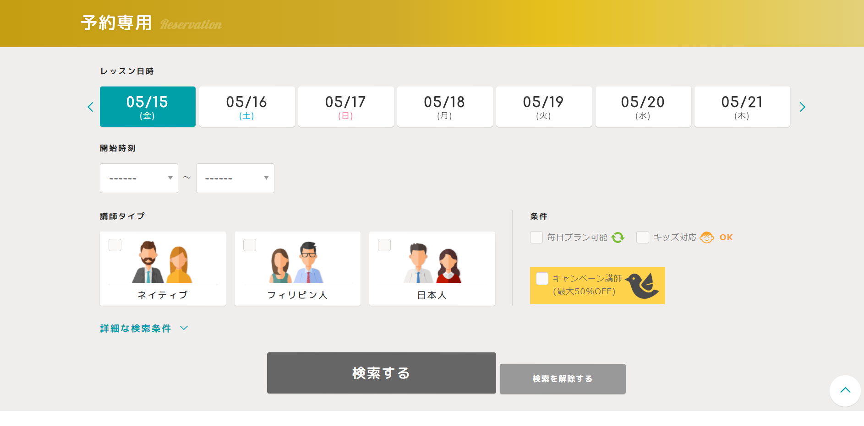This screenshot has width=864, height=426.
Task: Click the next week arrow icon
Action: click(802, 107)
